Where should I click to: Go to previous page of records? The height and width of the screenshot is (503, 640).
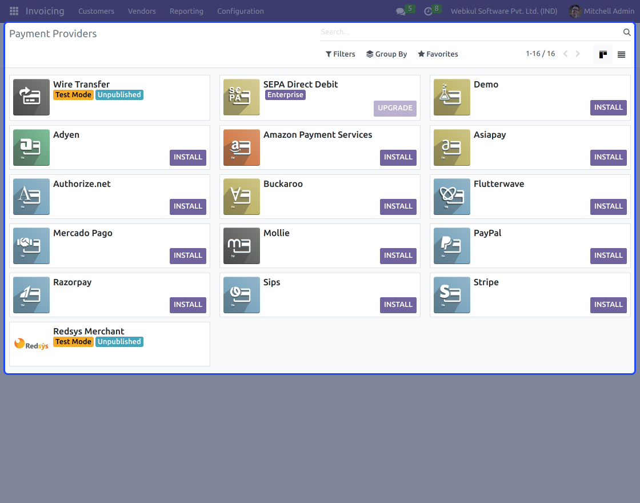click(565, 54)
